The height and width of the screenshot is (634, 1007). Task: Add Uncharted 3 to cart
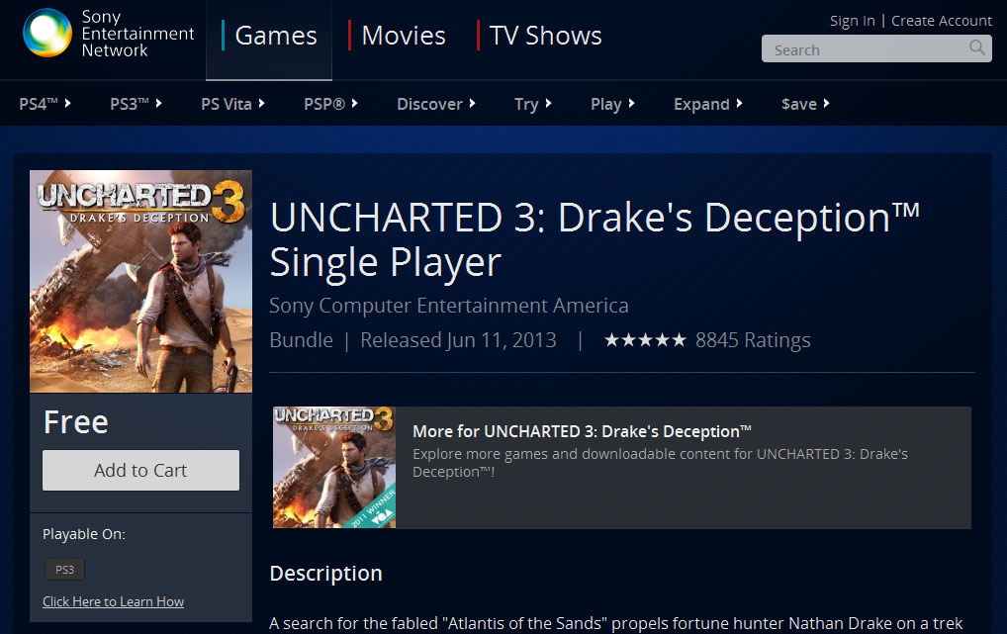(x=140, y=470)
